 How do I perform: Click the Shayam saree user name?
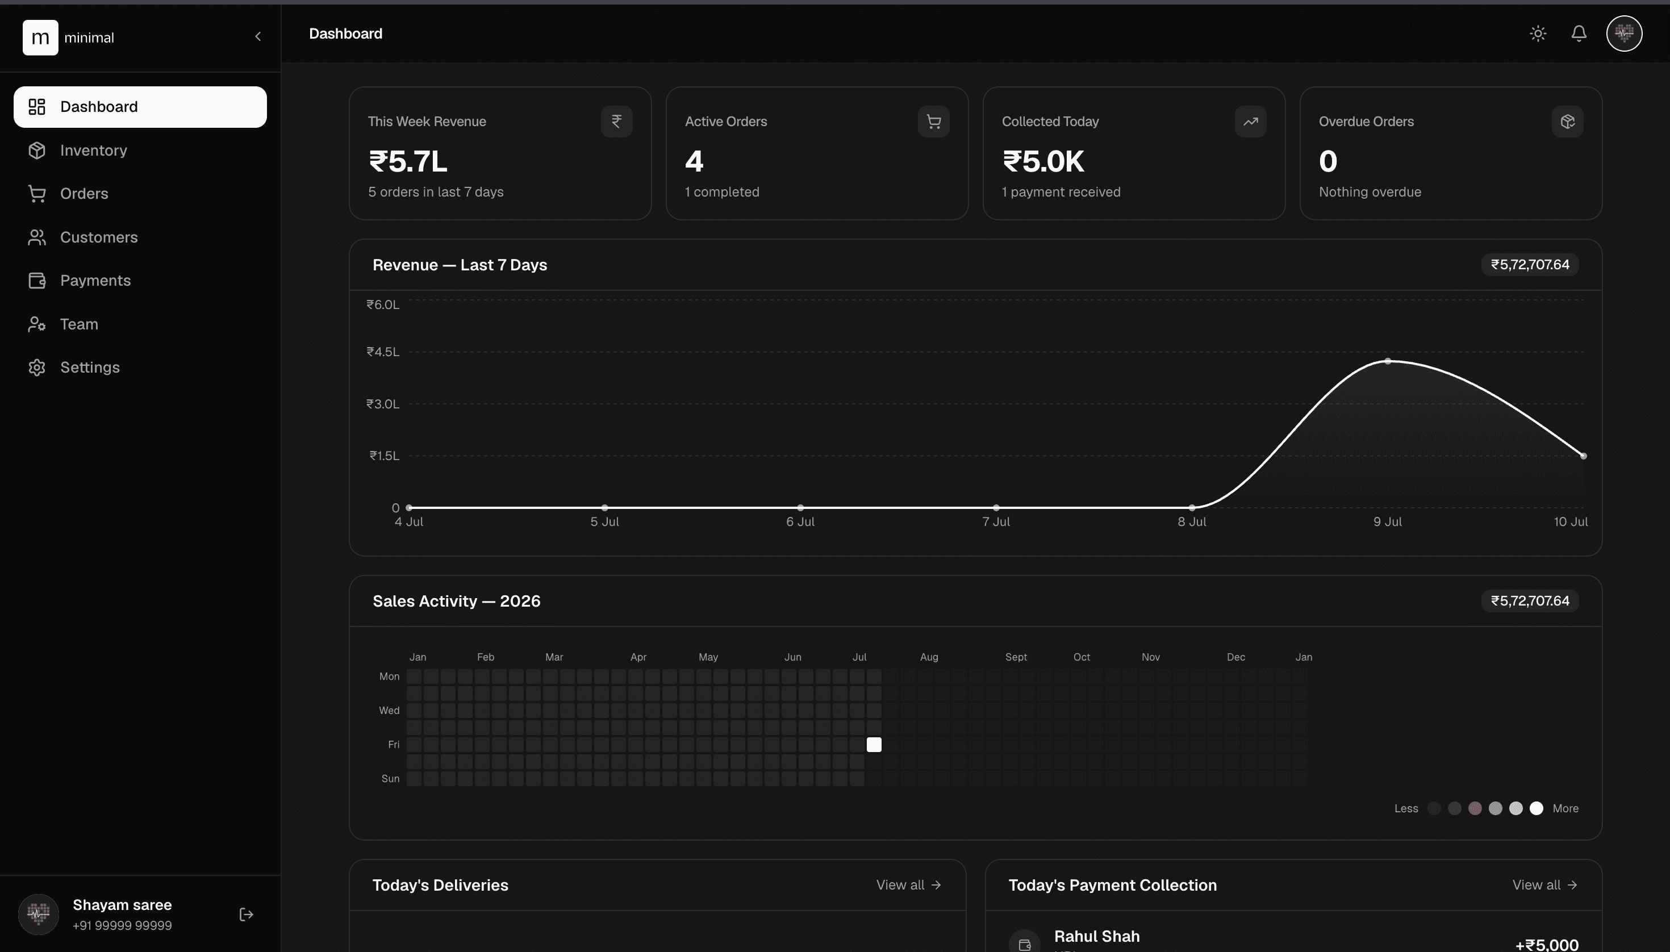click(x=122, y=905)
